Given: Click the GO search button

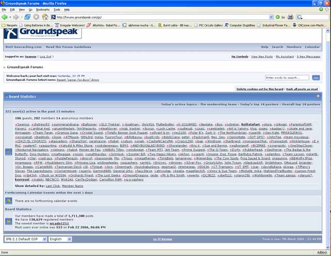Looking at the screenshot, I should [316, 78].
